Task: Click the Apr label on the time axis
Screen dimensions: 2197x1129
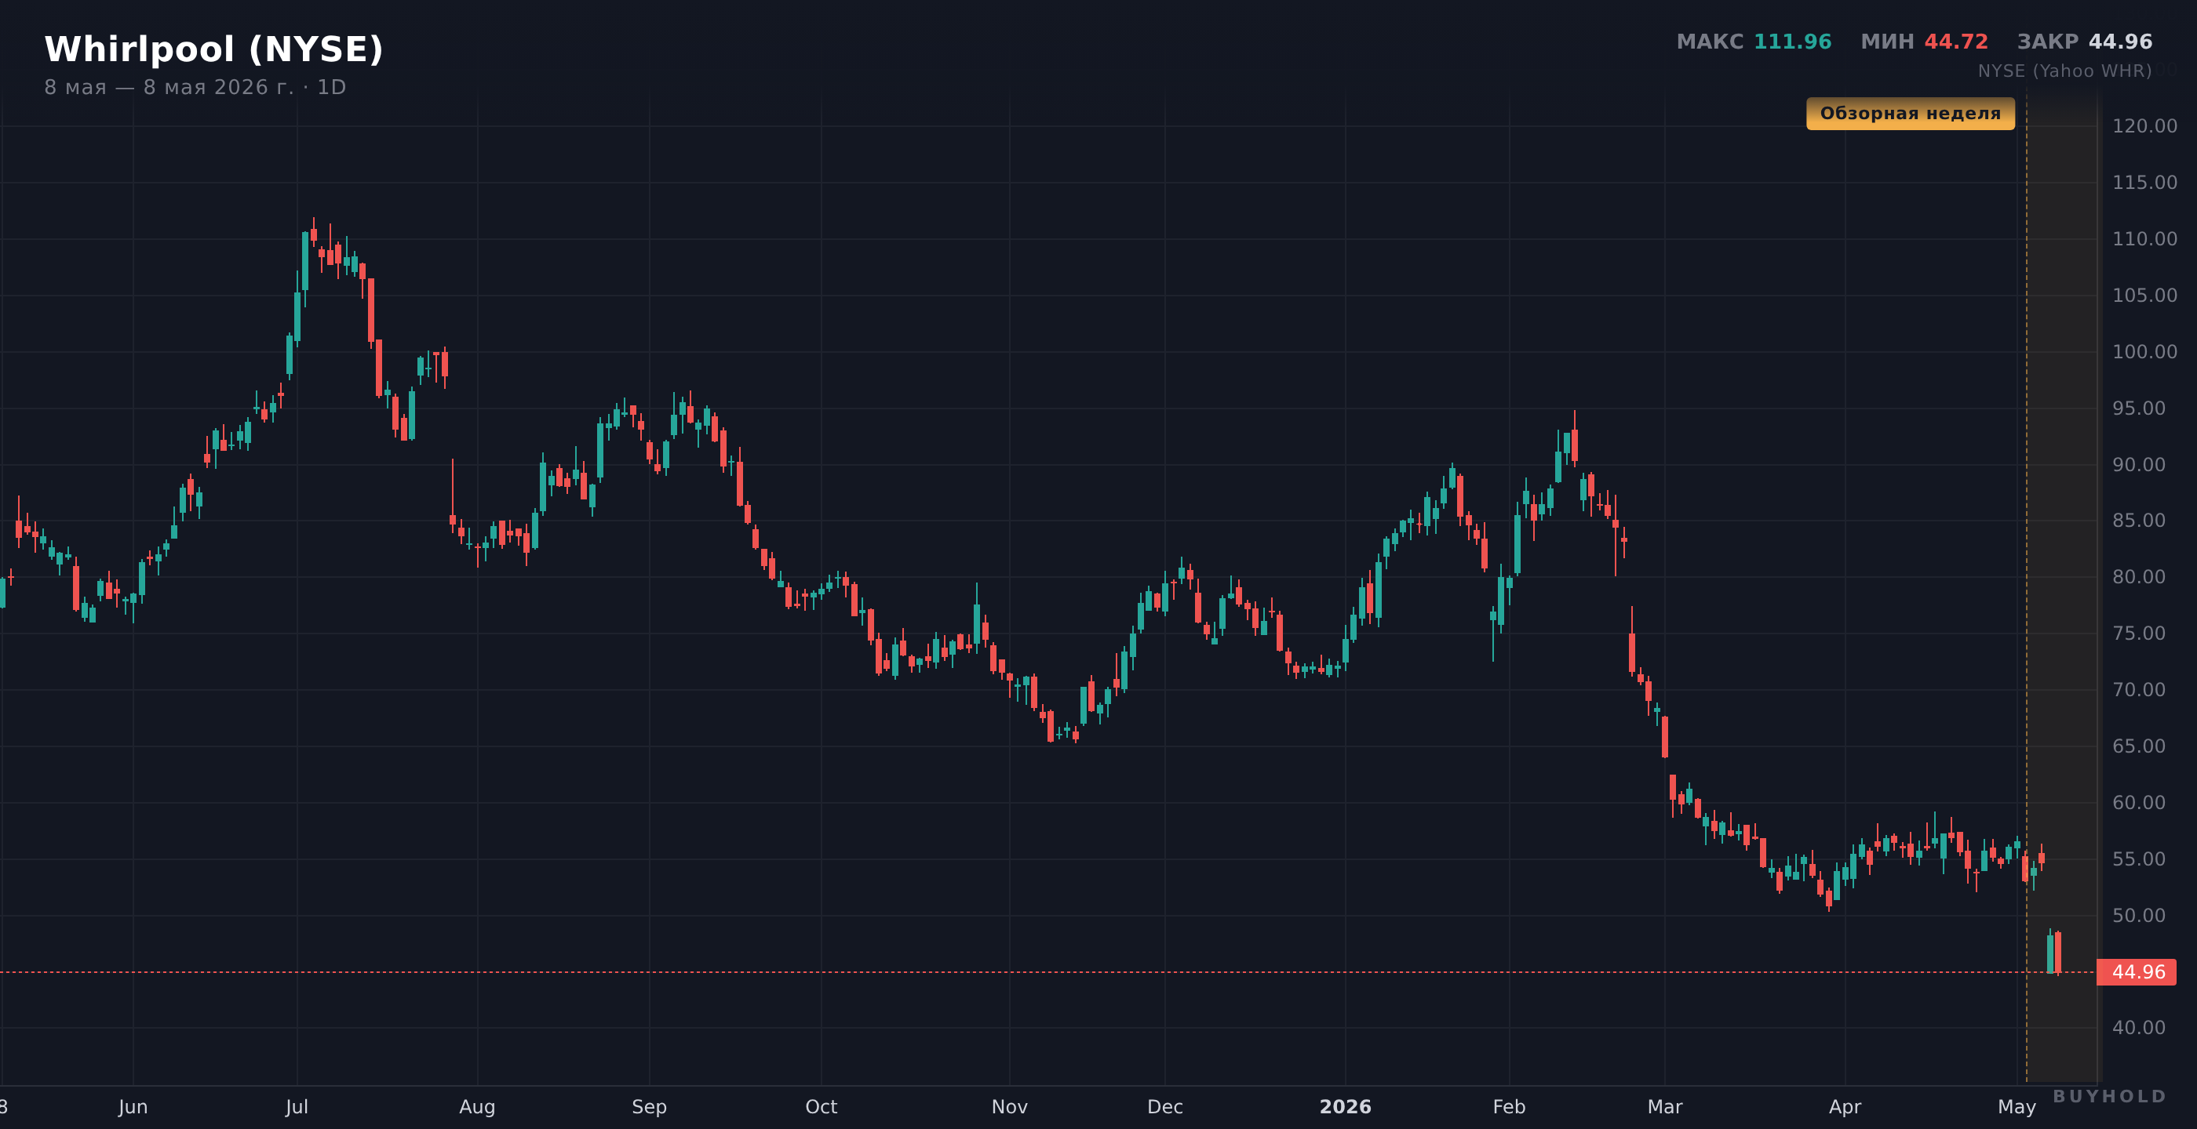Action: [x=1845, y=1107]
